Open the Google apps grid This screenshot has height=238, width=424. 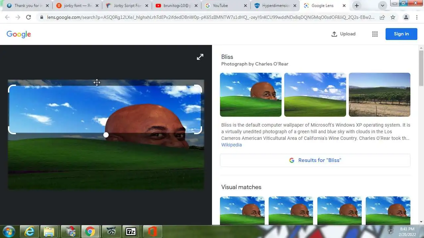click(x=375, y=34)
